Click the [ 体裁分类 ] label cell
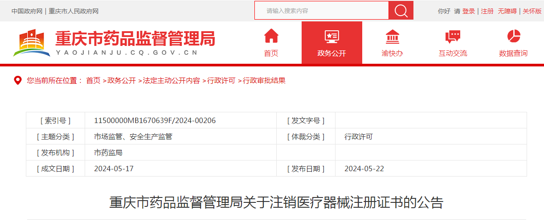Viewport: 544px width, 222px height. [306, 136]
